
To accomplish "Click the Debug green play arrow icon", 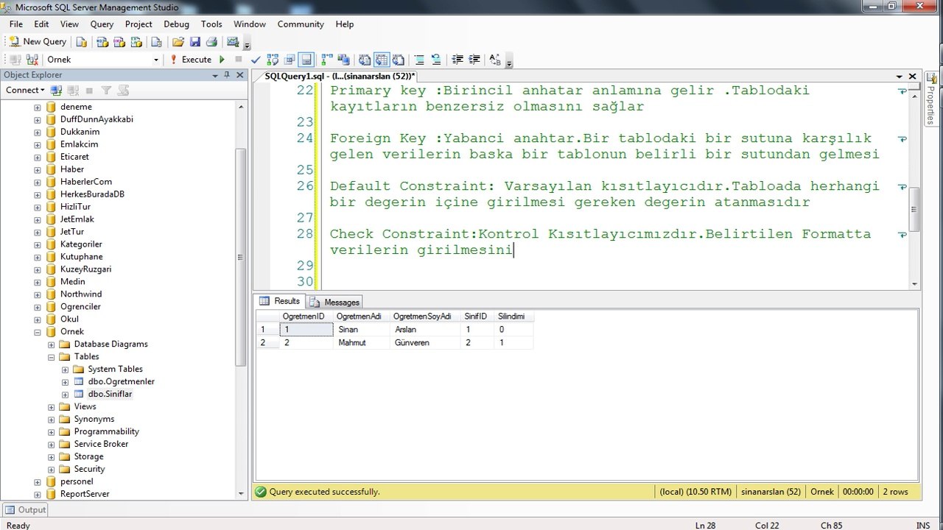I will tap(222, 60).
